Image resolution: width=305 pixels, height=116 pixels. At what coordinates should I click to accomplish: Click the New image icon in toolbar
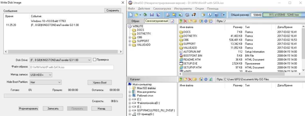(x=131, y=15)
